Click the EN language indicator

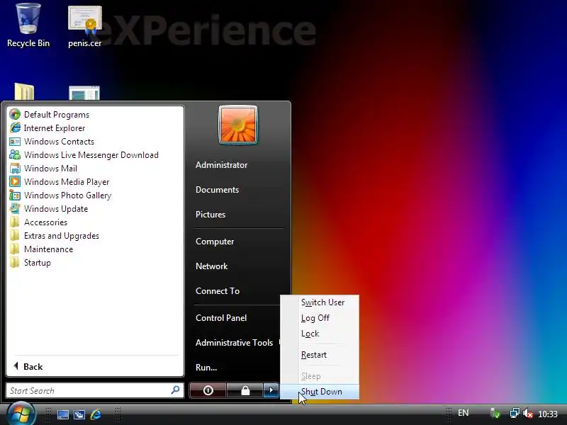(464, 413)
